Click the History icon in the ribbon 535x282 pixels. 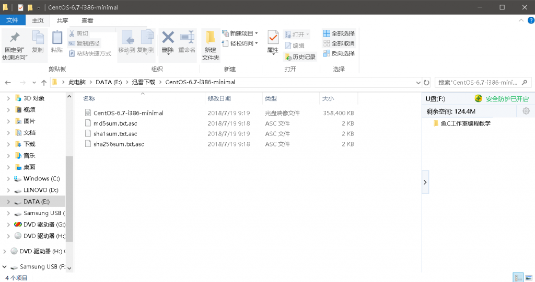click(x=300, y=57)
